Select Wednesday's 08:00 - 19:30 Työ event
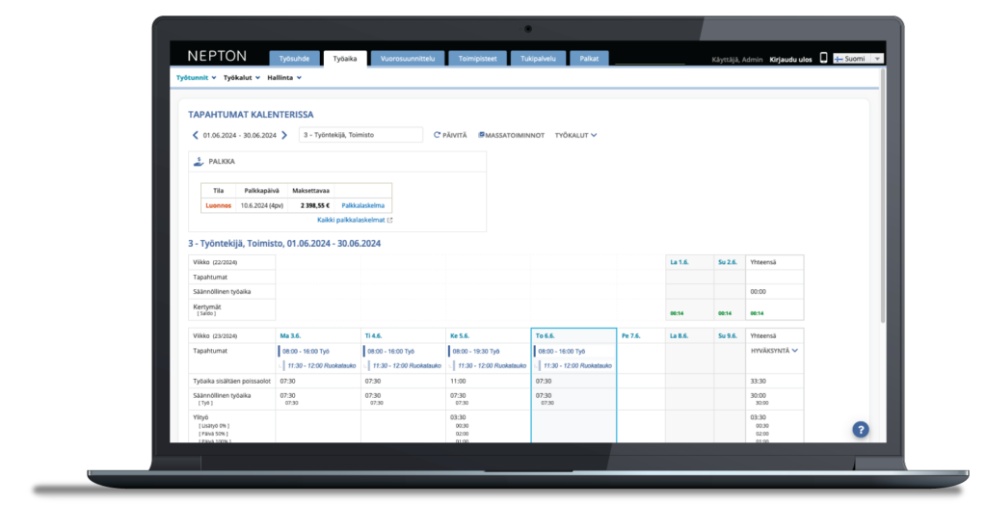Viewport: 987px width, 505px height. [x=485, y=352]
